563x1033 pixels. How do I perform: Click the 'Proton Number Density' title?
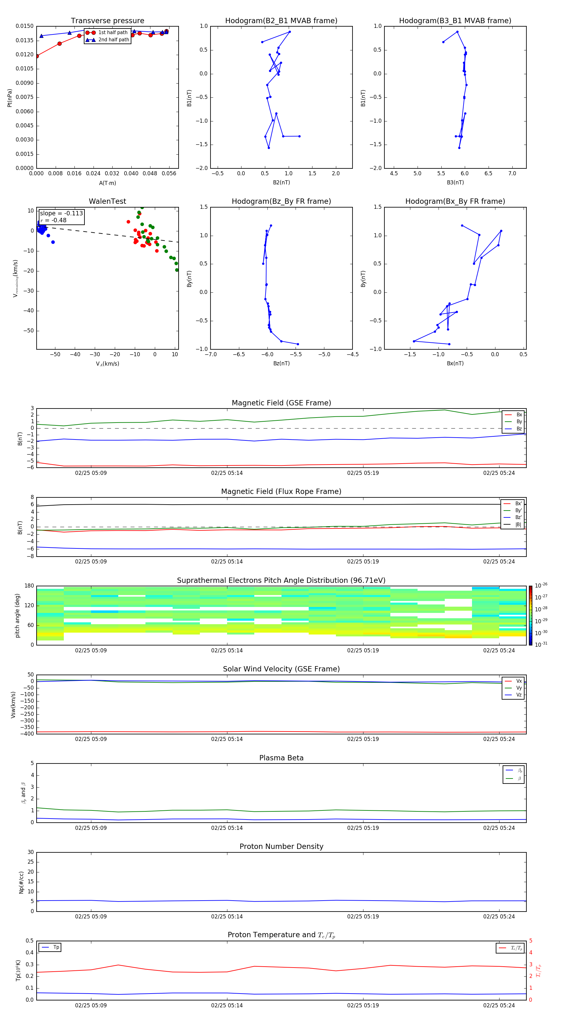281,846
